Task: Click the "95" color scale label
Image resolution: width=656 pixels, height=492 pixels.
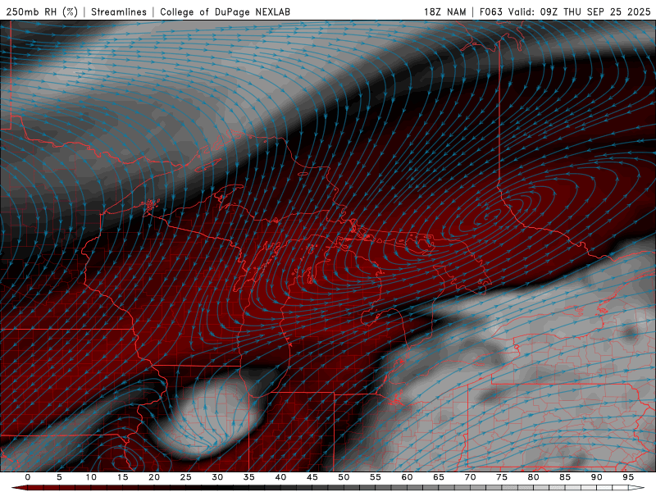Action: 628,477
